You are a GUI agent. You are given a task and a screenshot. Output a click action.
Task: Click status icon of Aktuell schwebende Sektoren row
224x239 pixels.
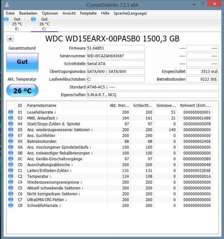point(11,188)
